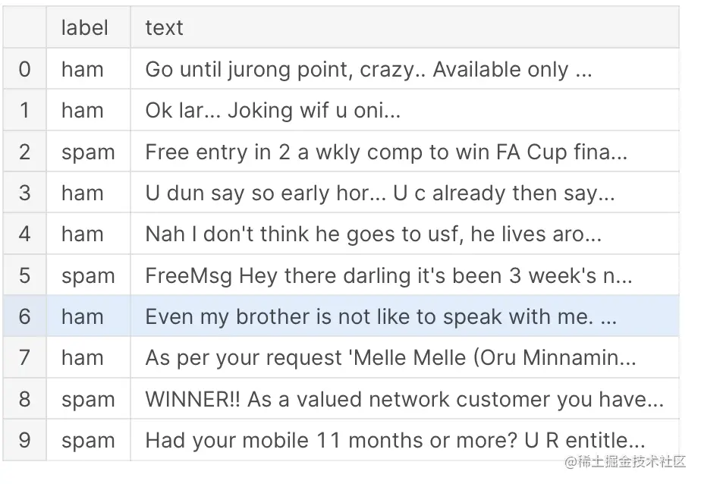This screenshot has width=701, height=484.
Task: Select row index 9
Action: pyautogui.click(x=24, y=440)
